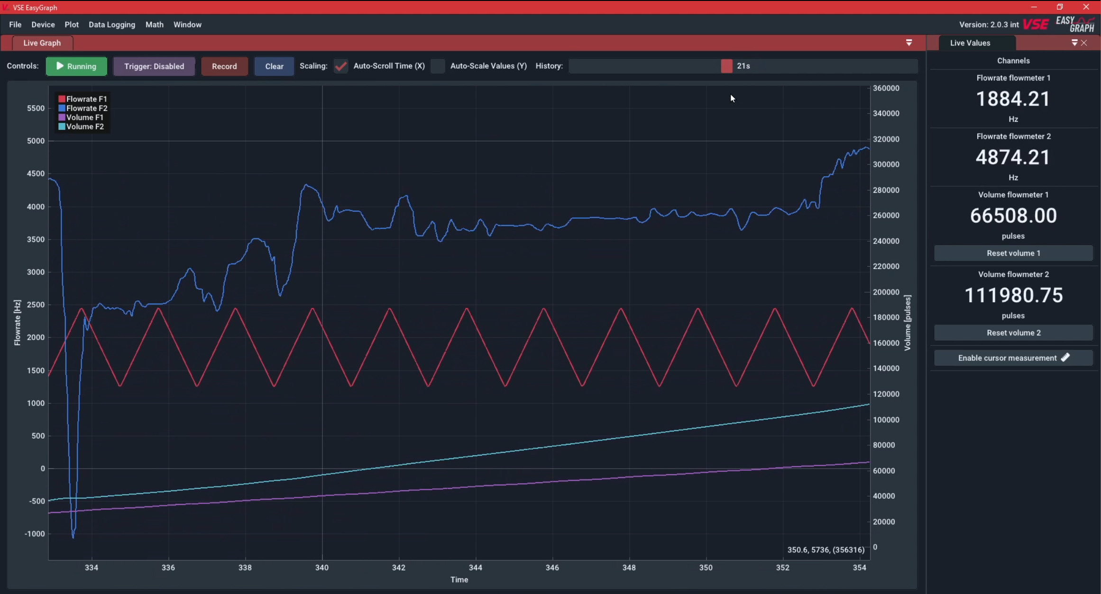Click the Version: 2.0.3 int label
This screenshot has height=594, width=1101.
click(x=989, y=25)
